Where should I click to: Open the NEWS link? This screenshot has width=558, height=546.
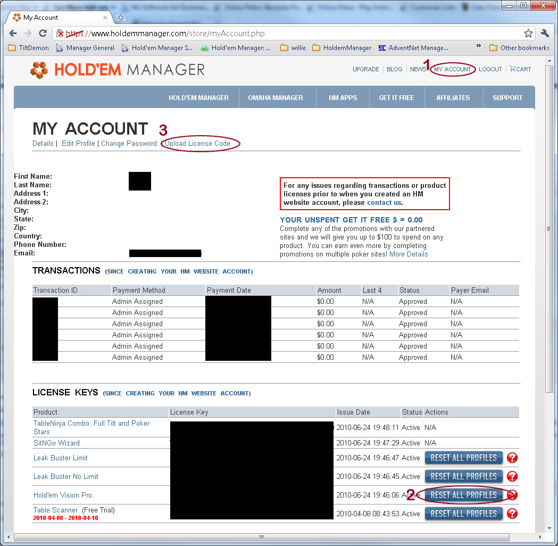pos(418,69)
